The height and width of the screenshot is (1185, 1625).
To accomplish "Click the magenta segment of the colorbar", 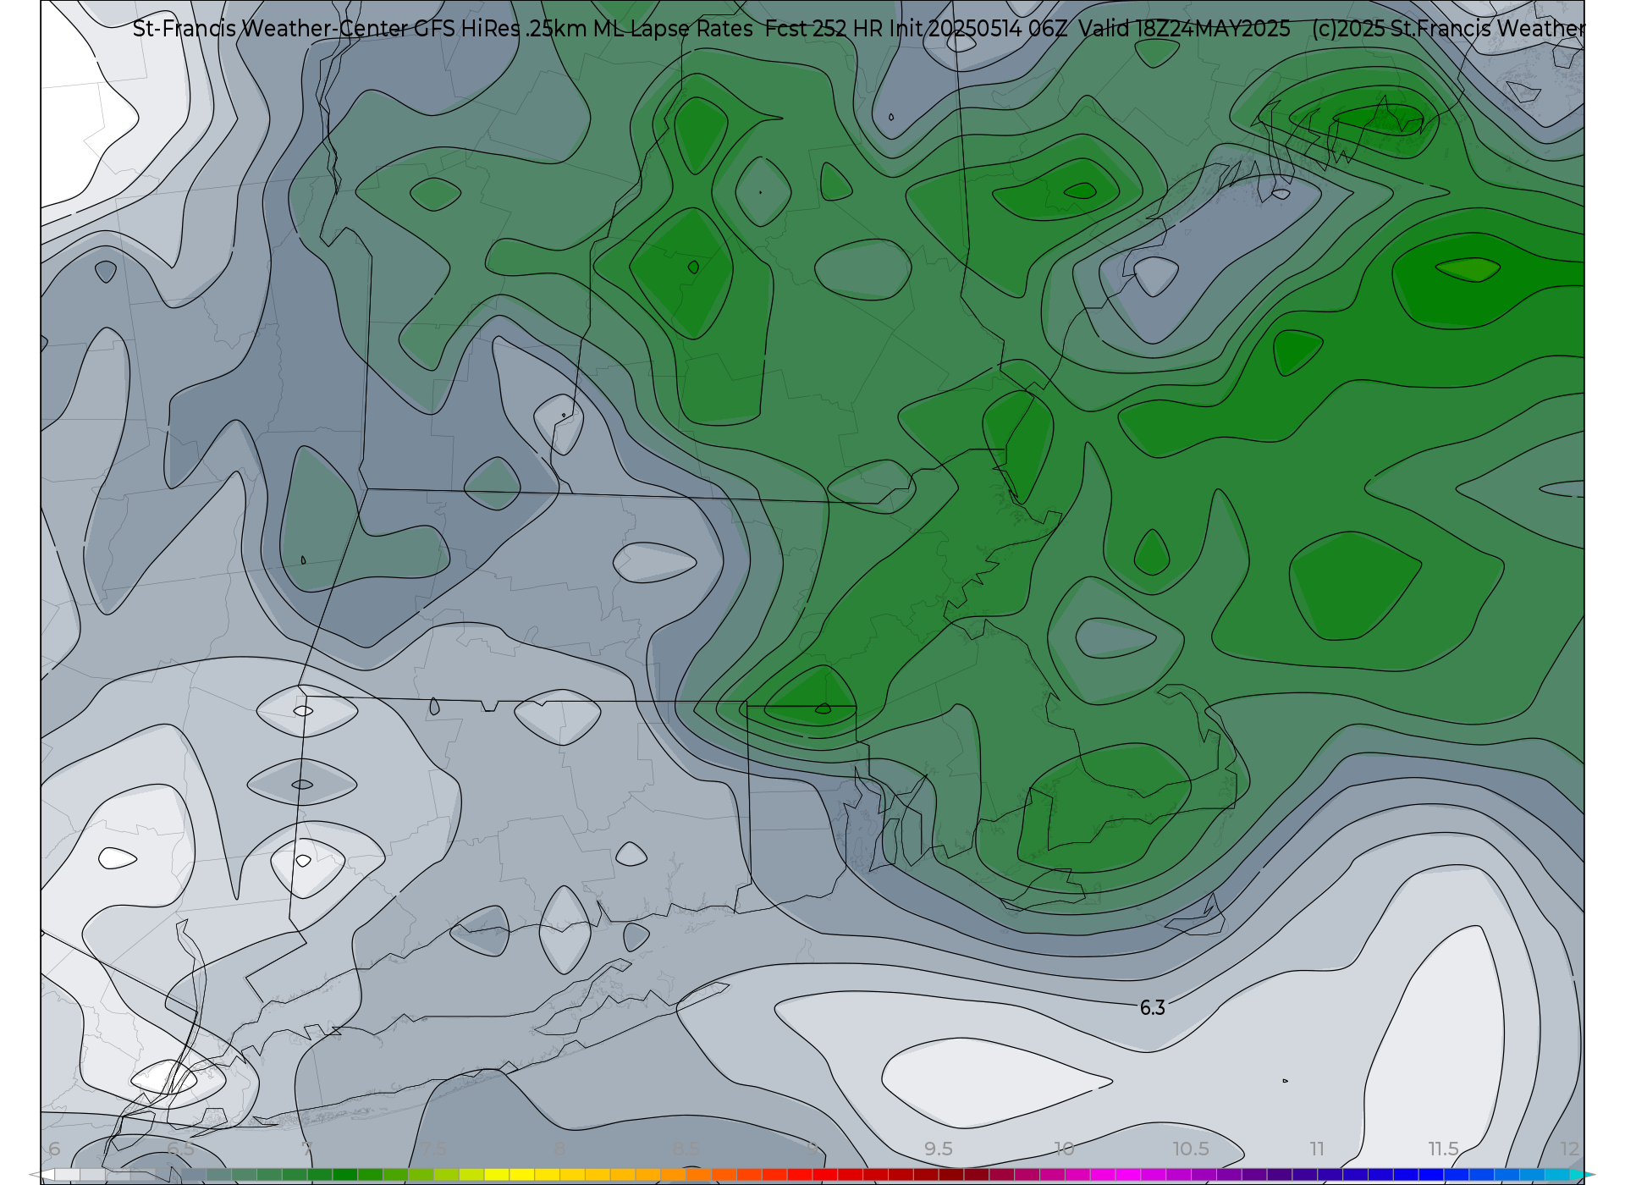I will point(1128,1175).
